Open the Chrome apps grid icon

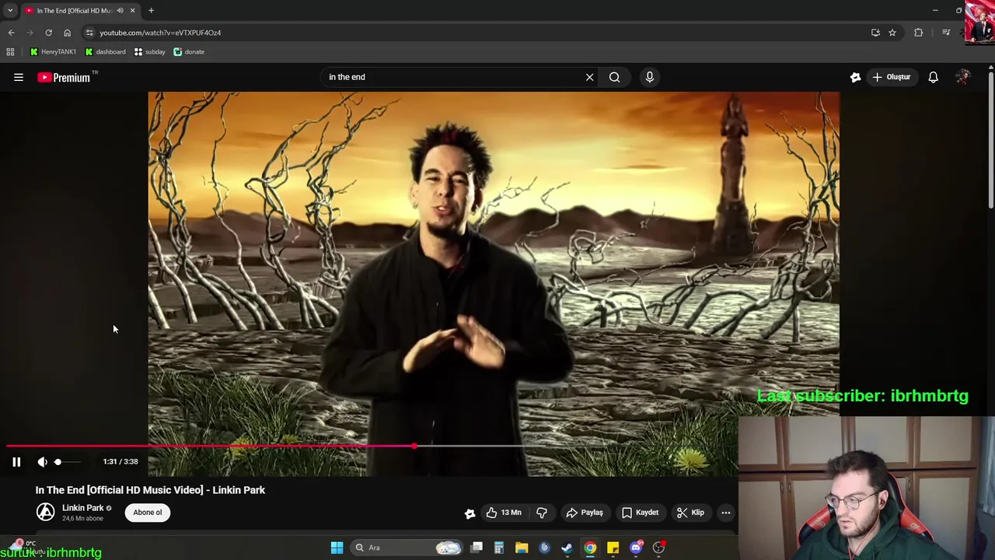point(10,52)
